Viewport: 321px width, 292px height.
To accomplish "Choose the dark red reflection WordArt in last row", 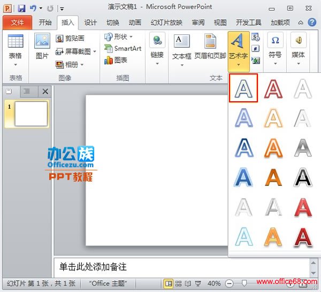I will pos(303,237).
